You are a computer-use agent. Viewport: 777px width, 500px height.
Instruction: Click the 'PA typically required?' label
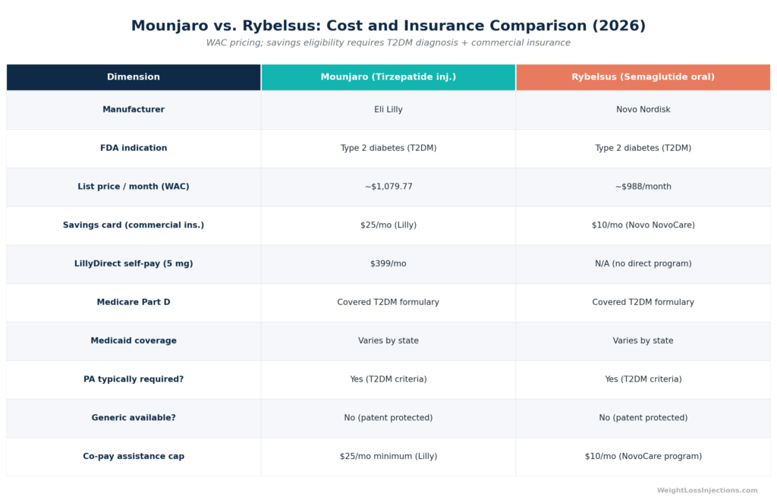pyautogui.click(x=134, y=379)
